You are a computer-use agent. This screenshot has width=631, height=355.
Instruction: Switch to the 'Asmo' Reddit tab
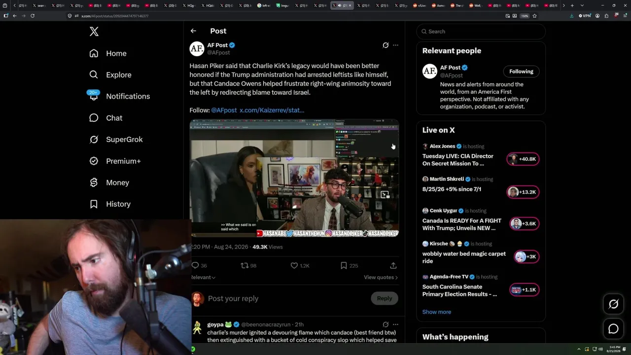(439, 5)
